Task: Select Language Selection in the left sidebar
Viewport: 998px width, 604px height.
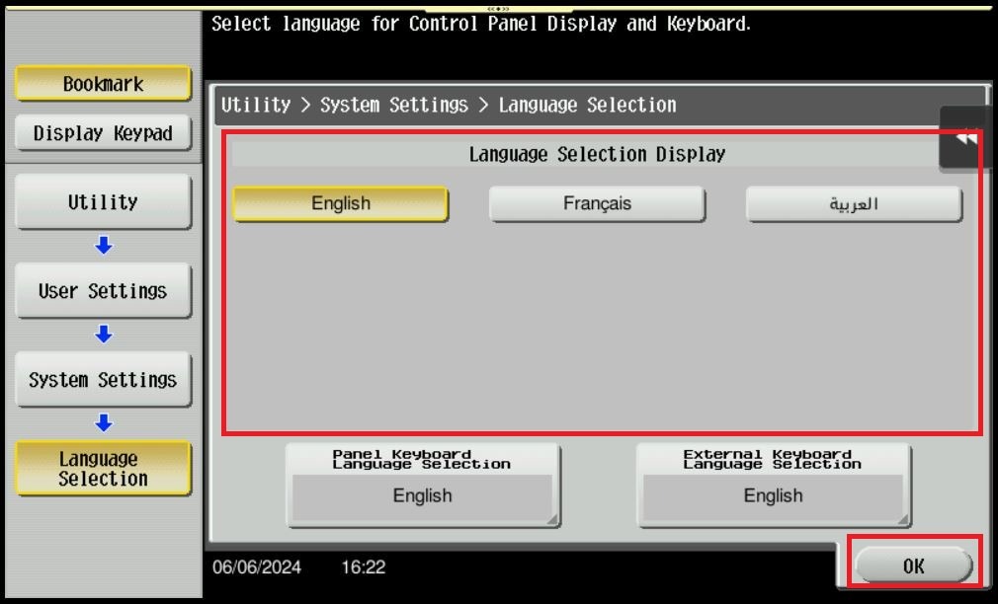Action: [x=103, y=469]
